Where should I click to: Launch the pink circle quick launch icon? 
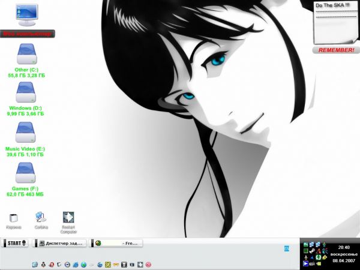pos(148,265)
